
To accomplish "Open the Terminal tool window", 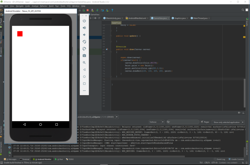I will coord(24,159).
